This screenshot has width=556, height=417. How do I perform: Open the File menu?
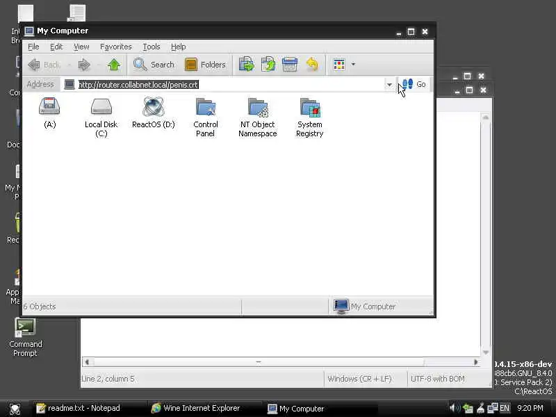33,47
